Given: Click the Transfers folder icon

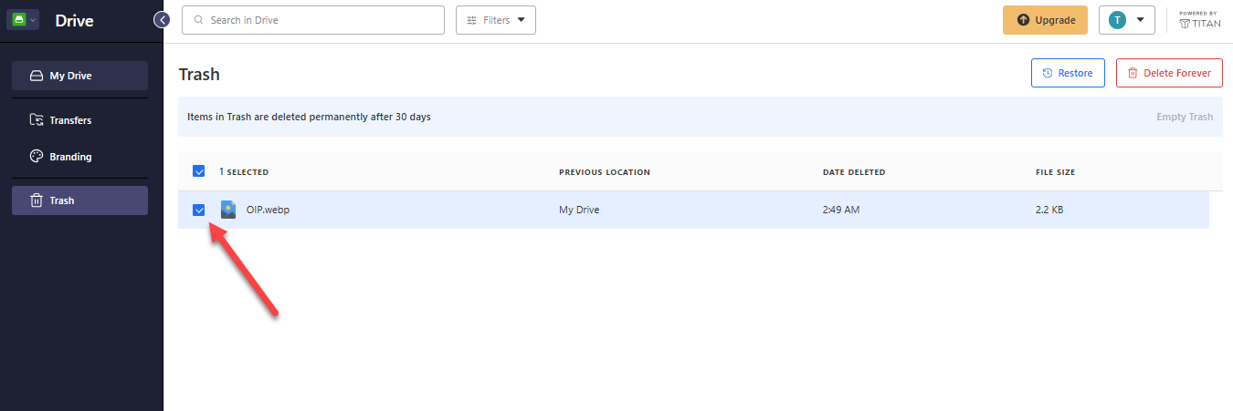Looking at the screenshot, I should coord(37,120).
